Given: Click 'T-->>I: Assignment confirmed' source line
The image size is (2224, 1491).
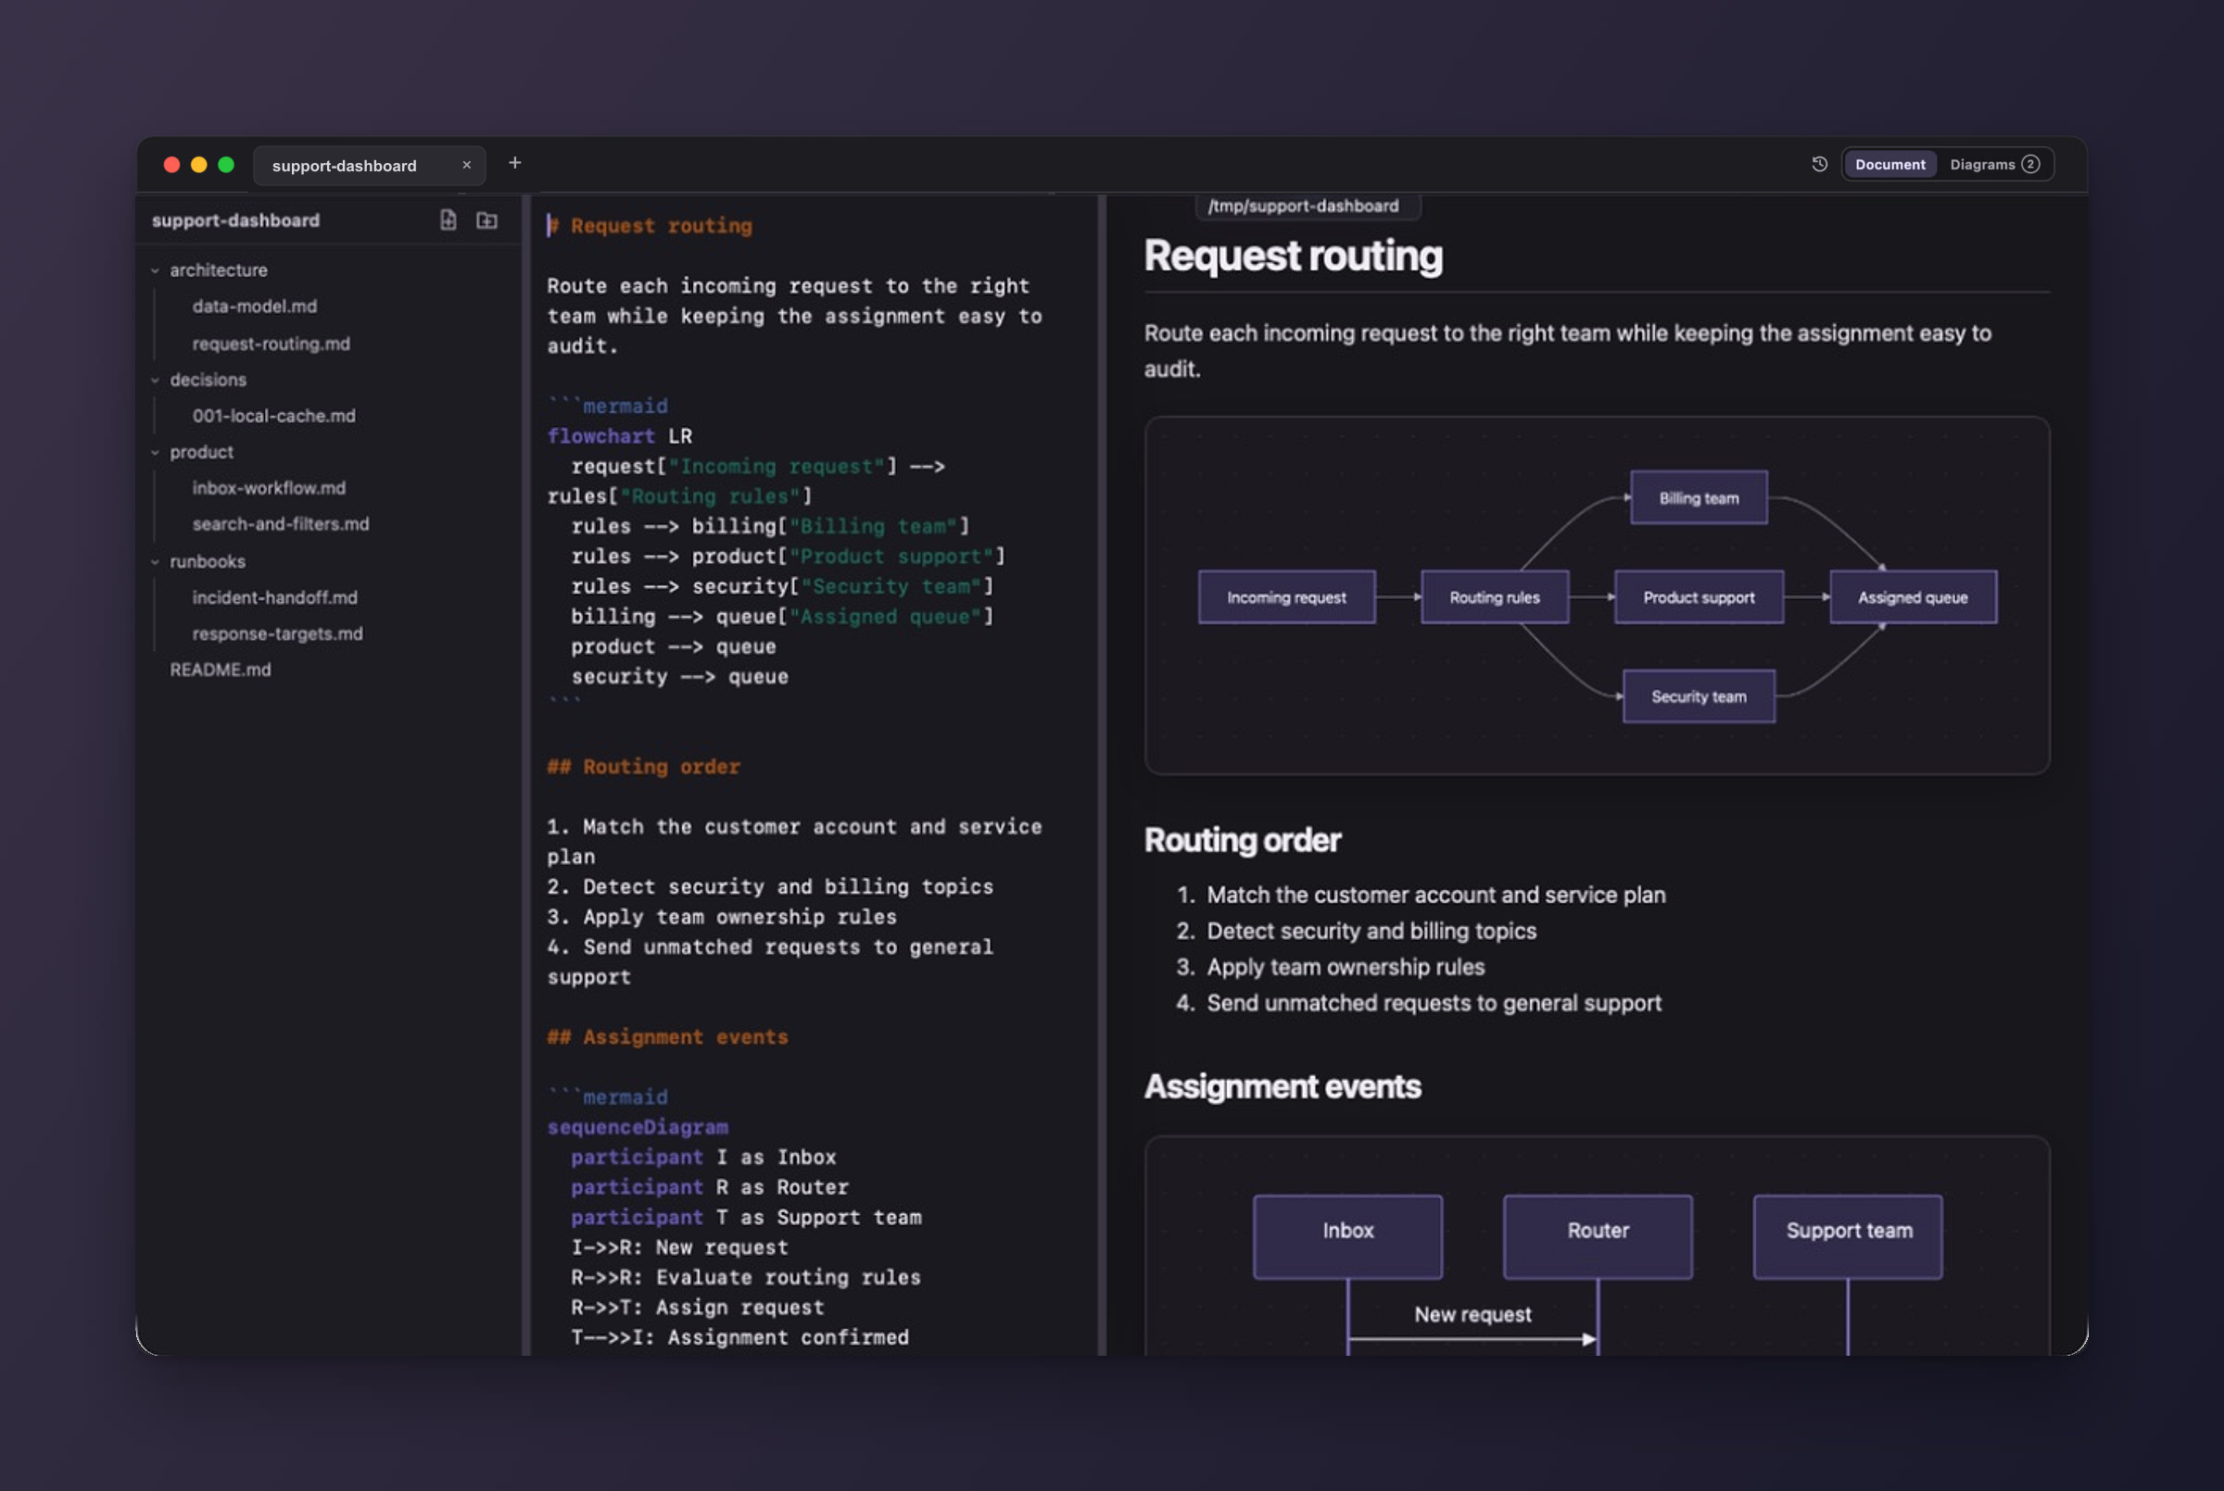Looking at the screenshot, I should point(740,1338).
